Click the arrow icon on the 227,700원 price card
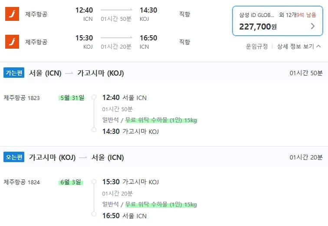This screenshot has width=328, height=226. 313,26
